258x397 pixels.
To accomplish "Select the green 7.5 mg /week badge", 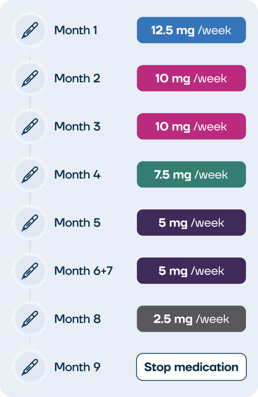I will (x=191, y=175).
